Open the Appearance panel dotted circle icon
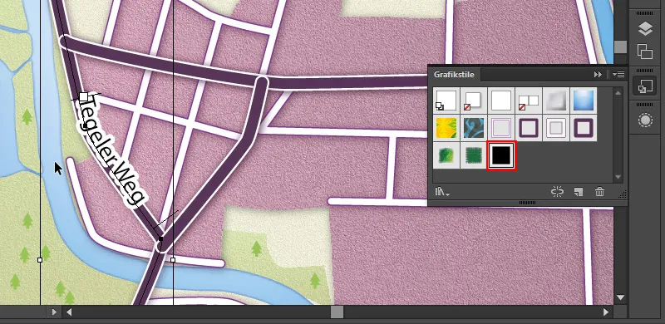 [x=645, y=120]
